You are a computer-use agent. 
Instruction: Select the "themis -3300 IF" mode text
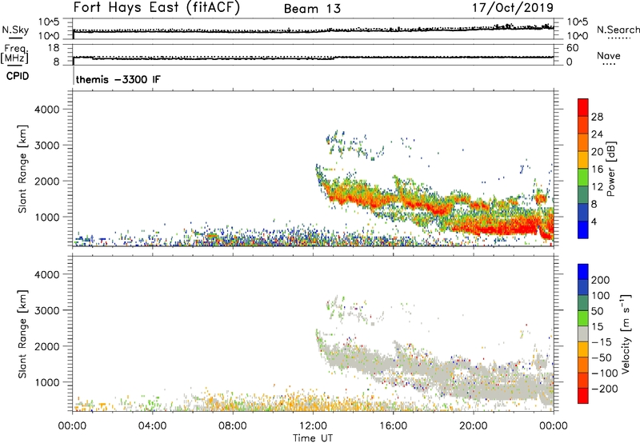coord(118,79)
